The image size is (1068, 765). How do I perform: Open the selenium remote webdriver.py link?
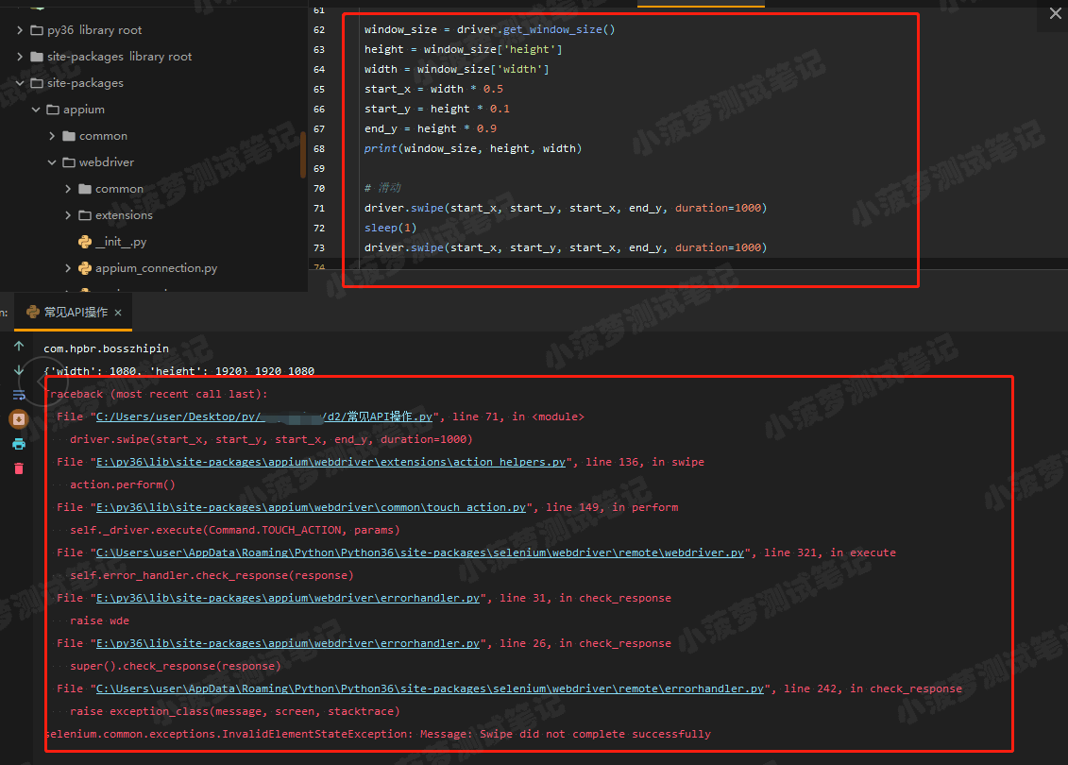point(419,552)
